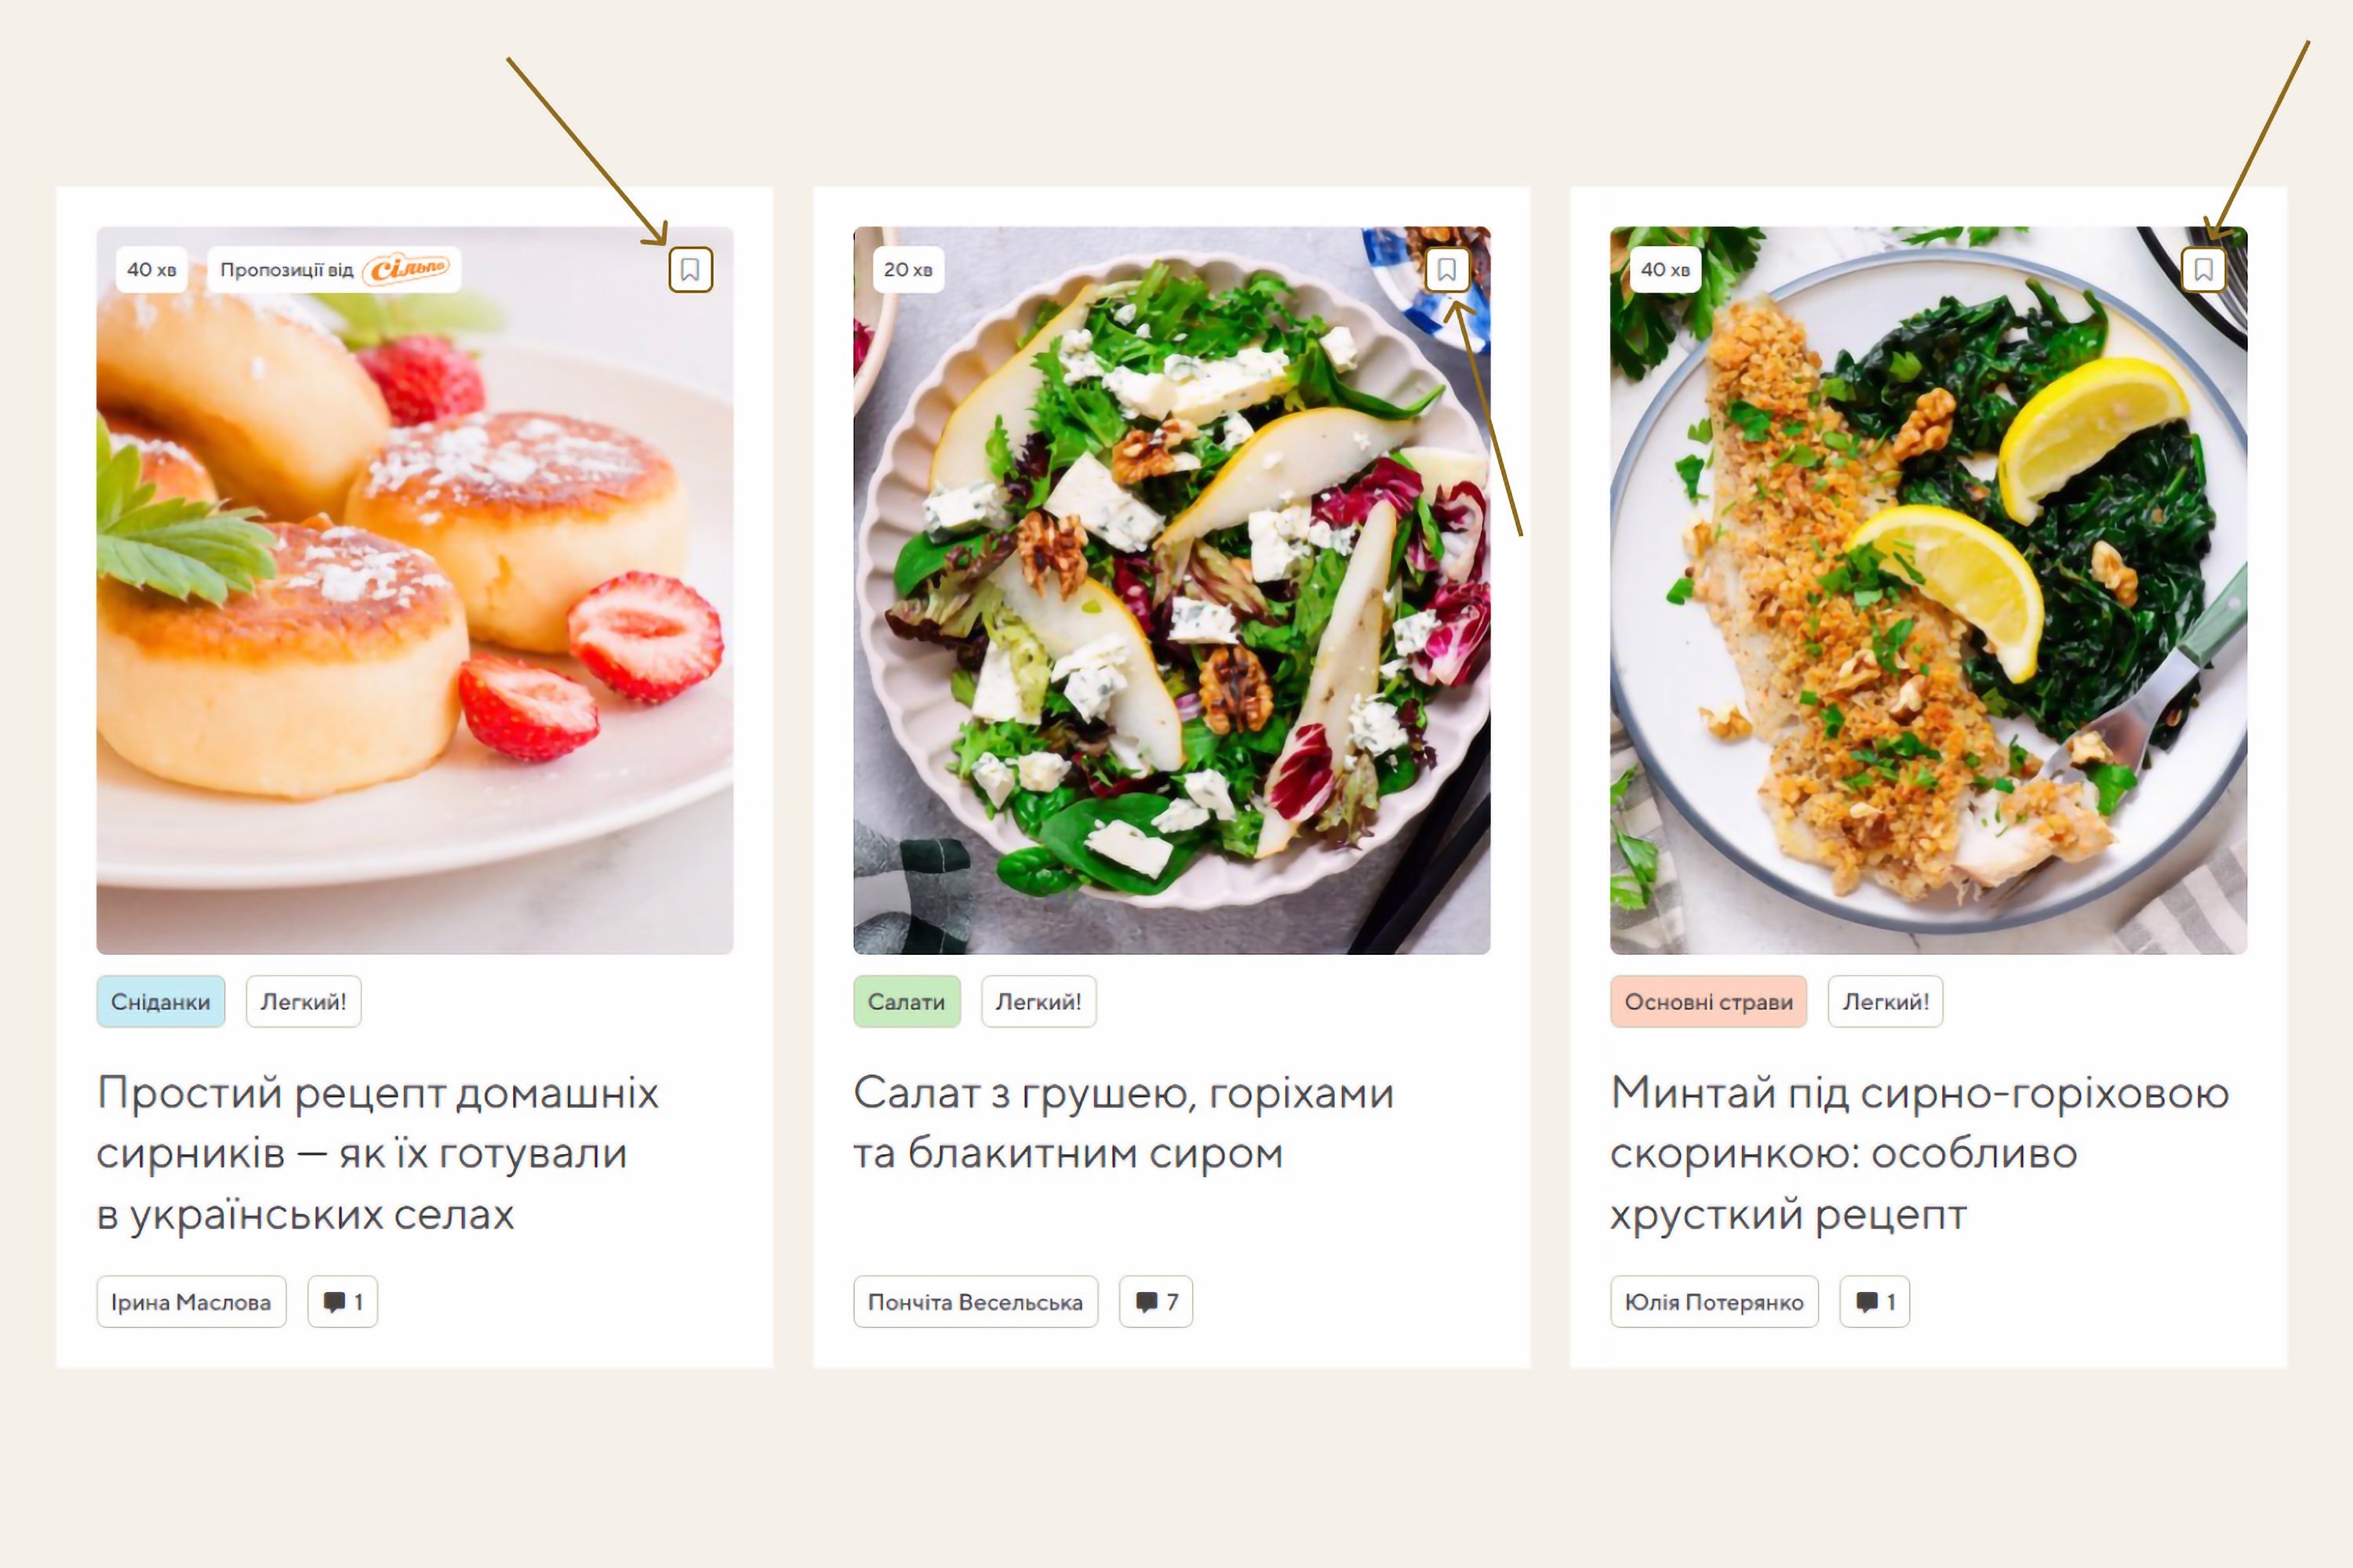Select the Салати category tag
The width and height of the screenshot is (2353, 1568).
[x=907, y=1001]
